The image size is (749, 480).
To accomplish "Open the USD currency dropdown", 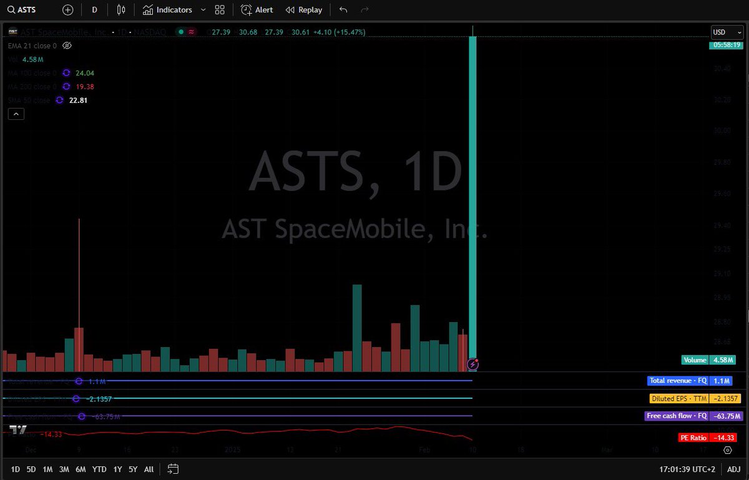I will (x=727, y=32).
